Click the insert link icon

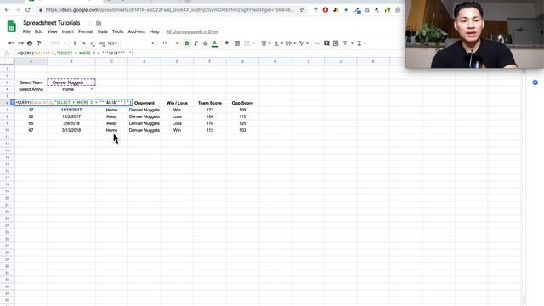click(x=317, y=43)
